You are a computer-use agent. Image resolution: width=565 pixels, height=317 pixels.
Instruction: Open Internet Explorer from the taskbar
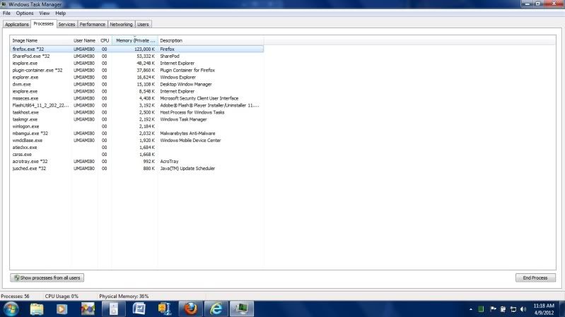tap(216, 309)
